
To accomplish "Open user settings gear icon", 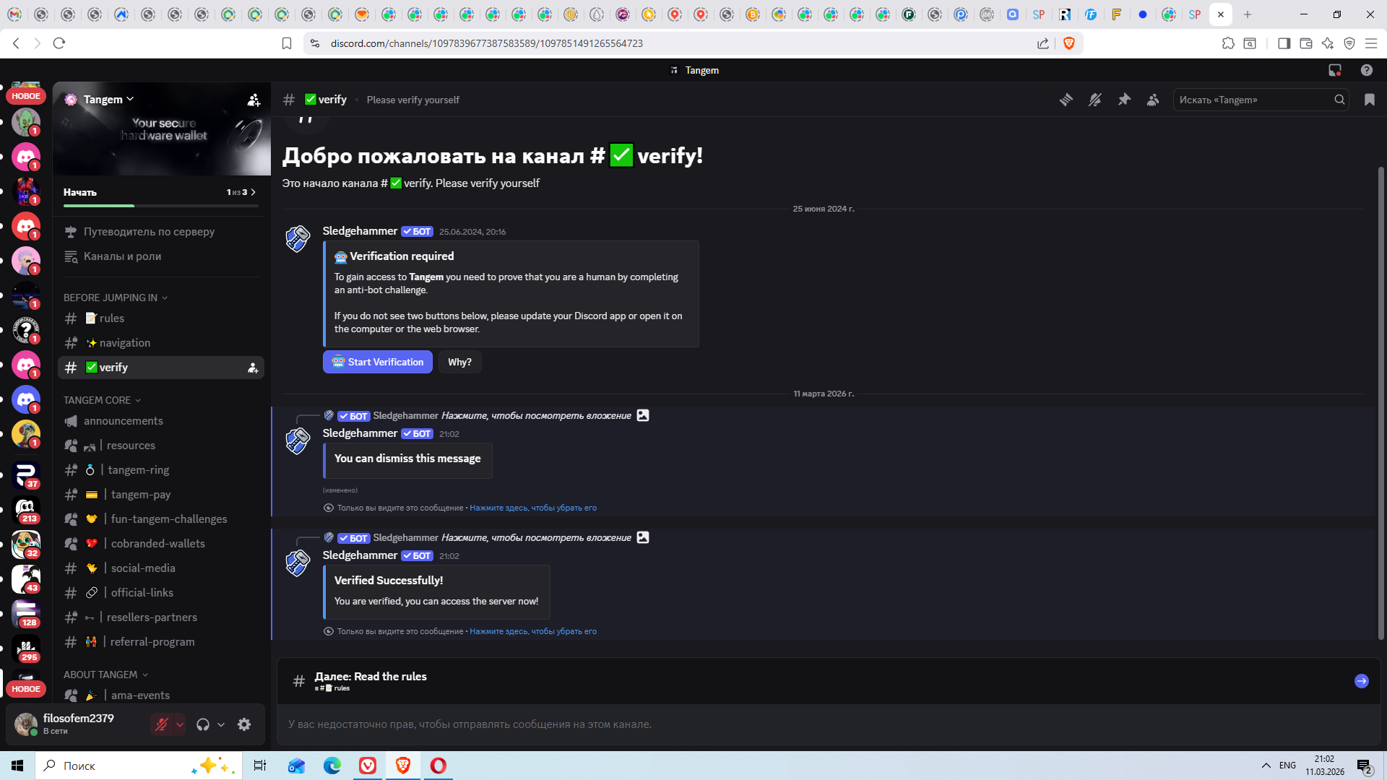I will point(244,724).
